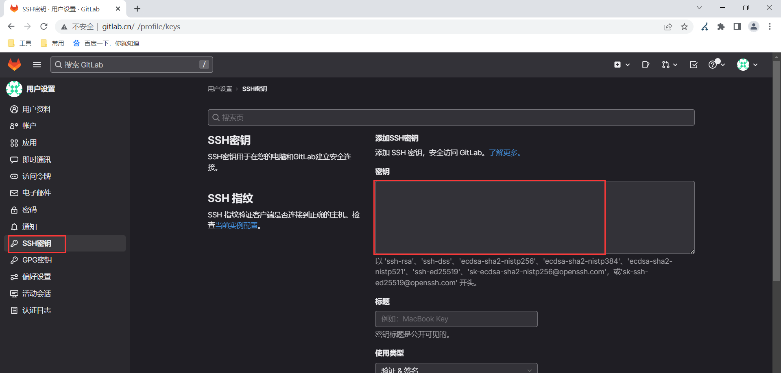Open the tab search chevron
The height and width of the screenshot is (373, 781).
point(700,8)
